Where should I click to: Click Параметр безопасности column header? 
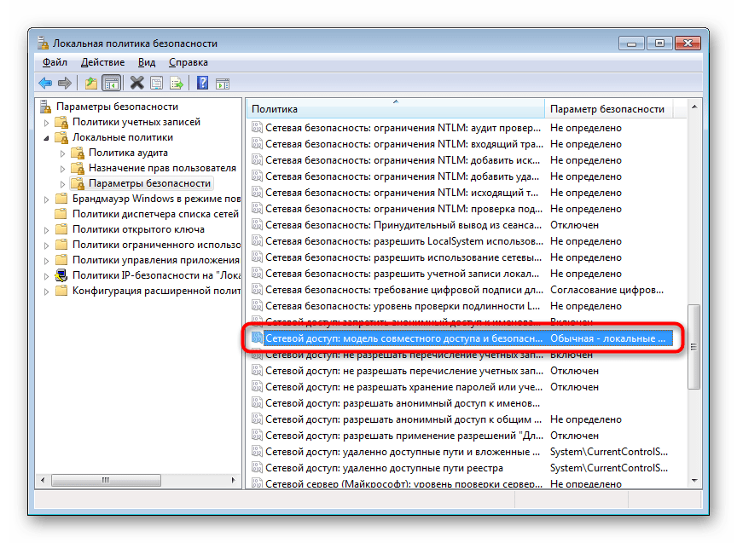606,109
